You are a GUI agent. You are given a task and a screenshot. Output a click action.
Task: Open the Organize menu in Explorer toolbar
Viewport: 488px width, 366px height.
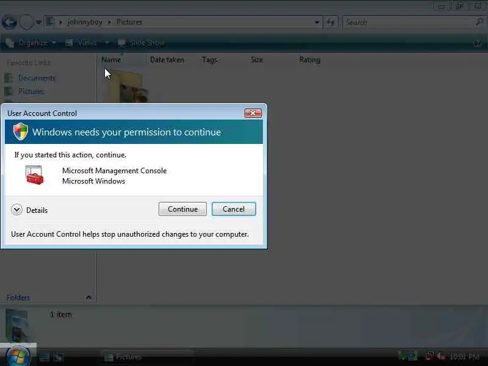click(x=31, y=43)
